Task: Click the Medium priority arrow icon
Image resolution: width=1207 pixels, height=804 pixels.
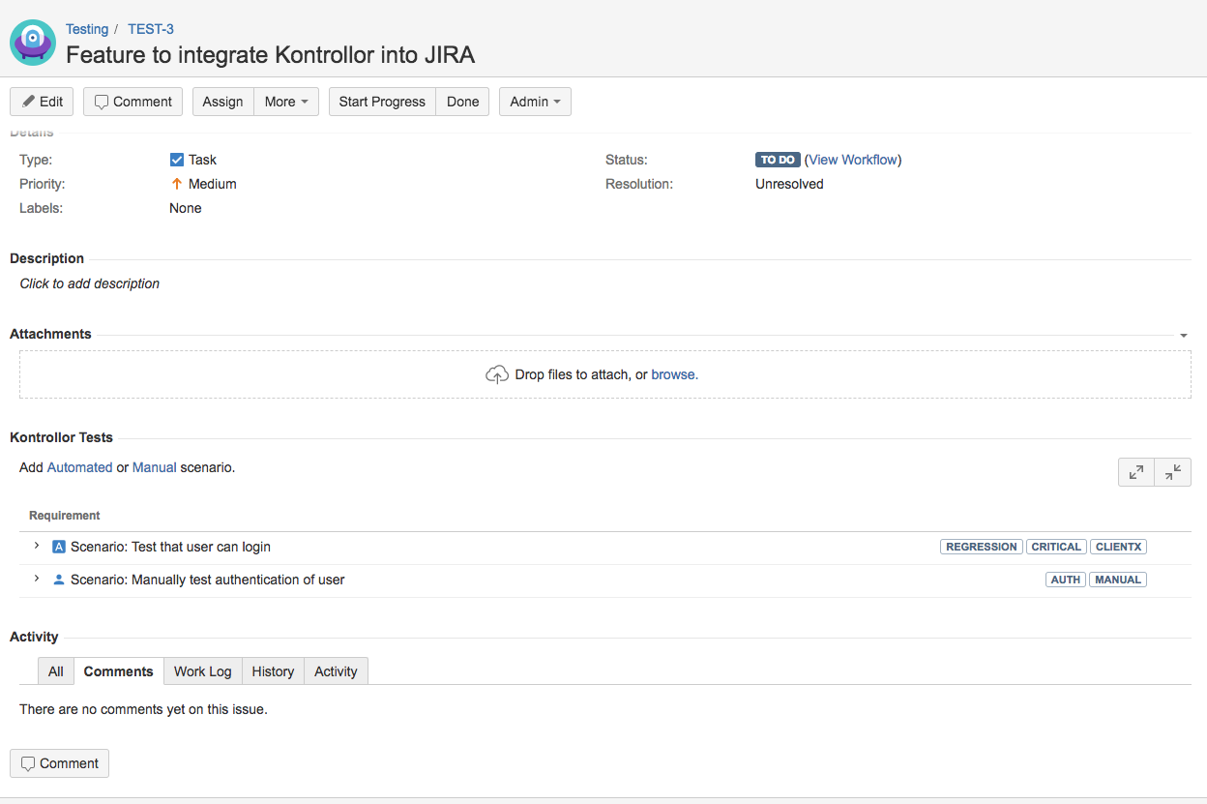Action: point(177,184)
